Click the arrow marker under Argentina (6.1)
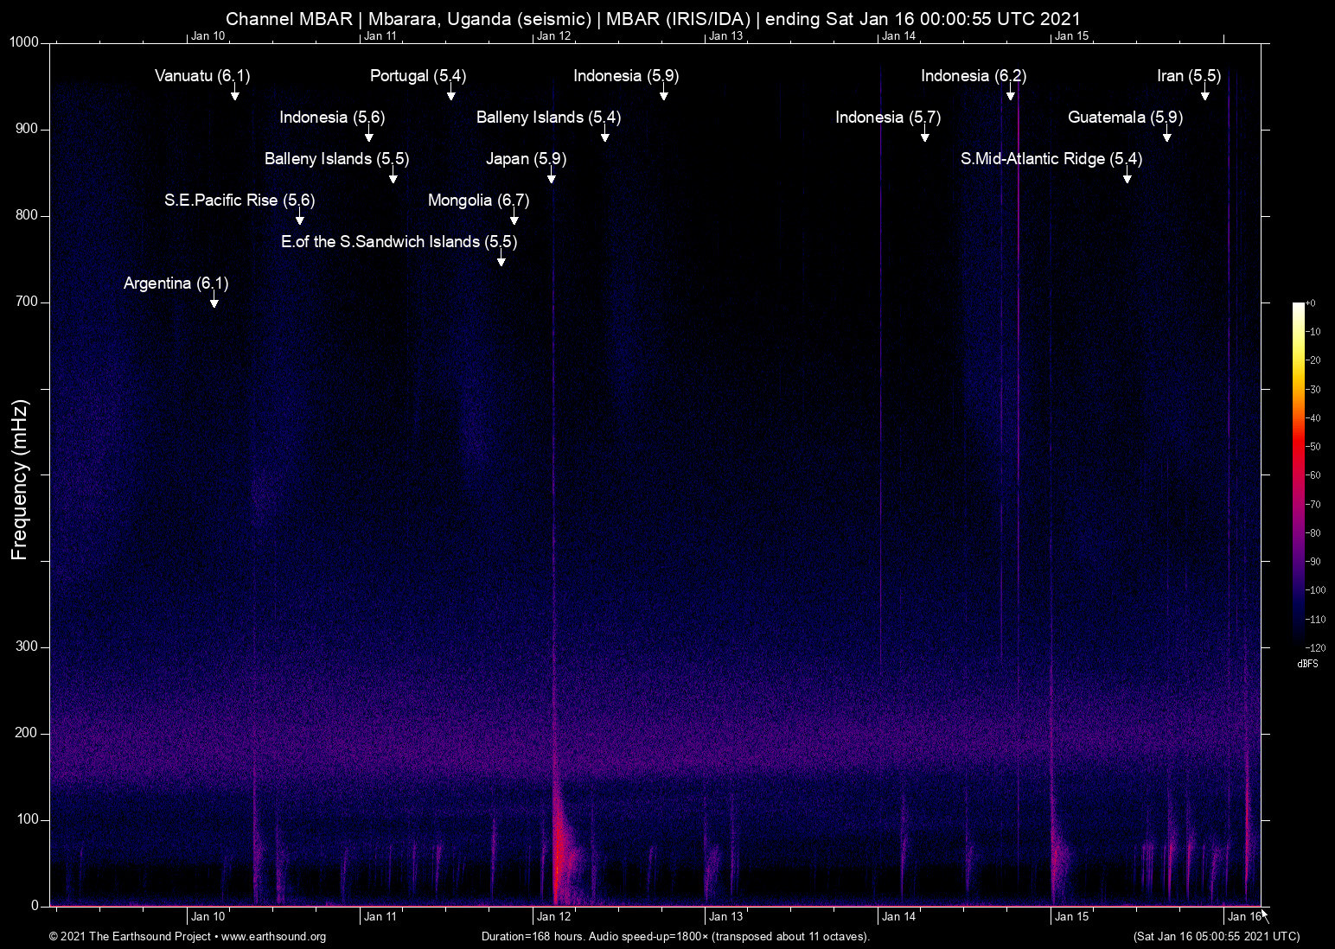This screenshot has height=949, width=1335. coord(214,300)
